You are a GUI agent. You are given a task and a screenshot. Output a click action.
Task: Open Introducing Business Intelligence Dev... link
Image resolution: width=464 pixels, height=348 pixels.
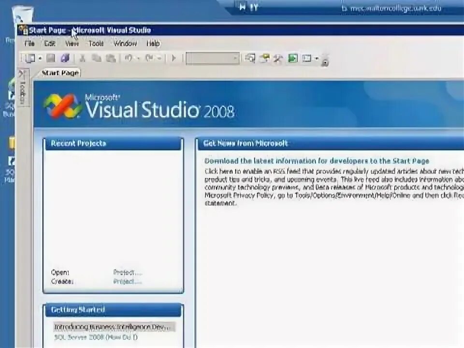[113, 327]
